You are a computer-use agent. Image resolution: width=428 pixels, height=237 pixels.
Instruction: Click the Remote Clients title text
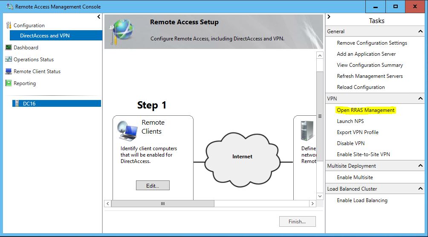tap(153, 127)
